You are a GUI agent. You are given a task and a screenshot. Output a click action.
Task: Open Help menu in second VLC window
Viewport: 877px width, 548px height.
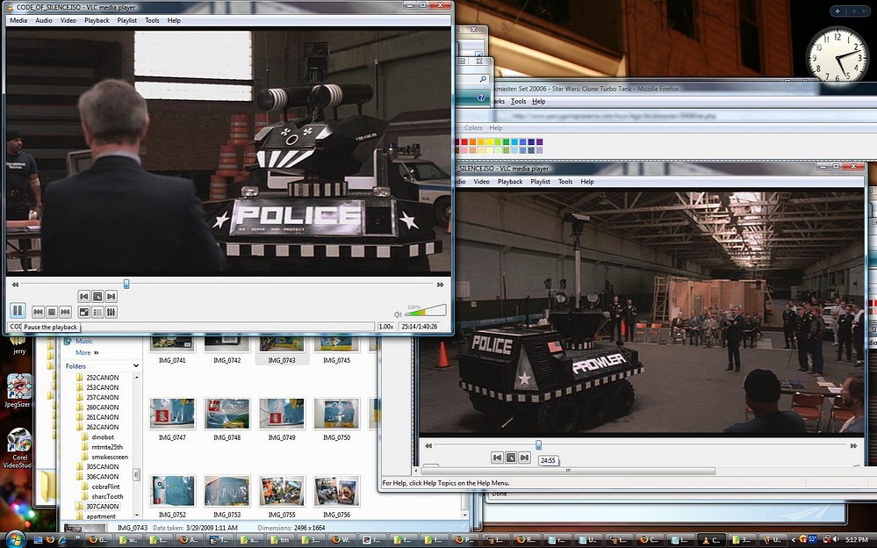pyautogui.click(x=587, y=182)
